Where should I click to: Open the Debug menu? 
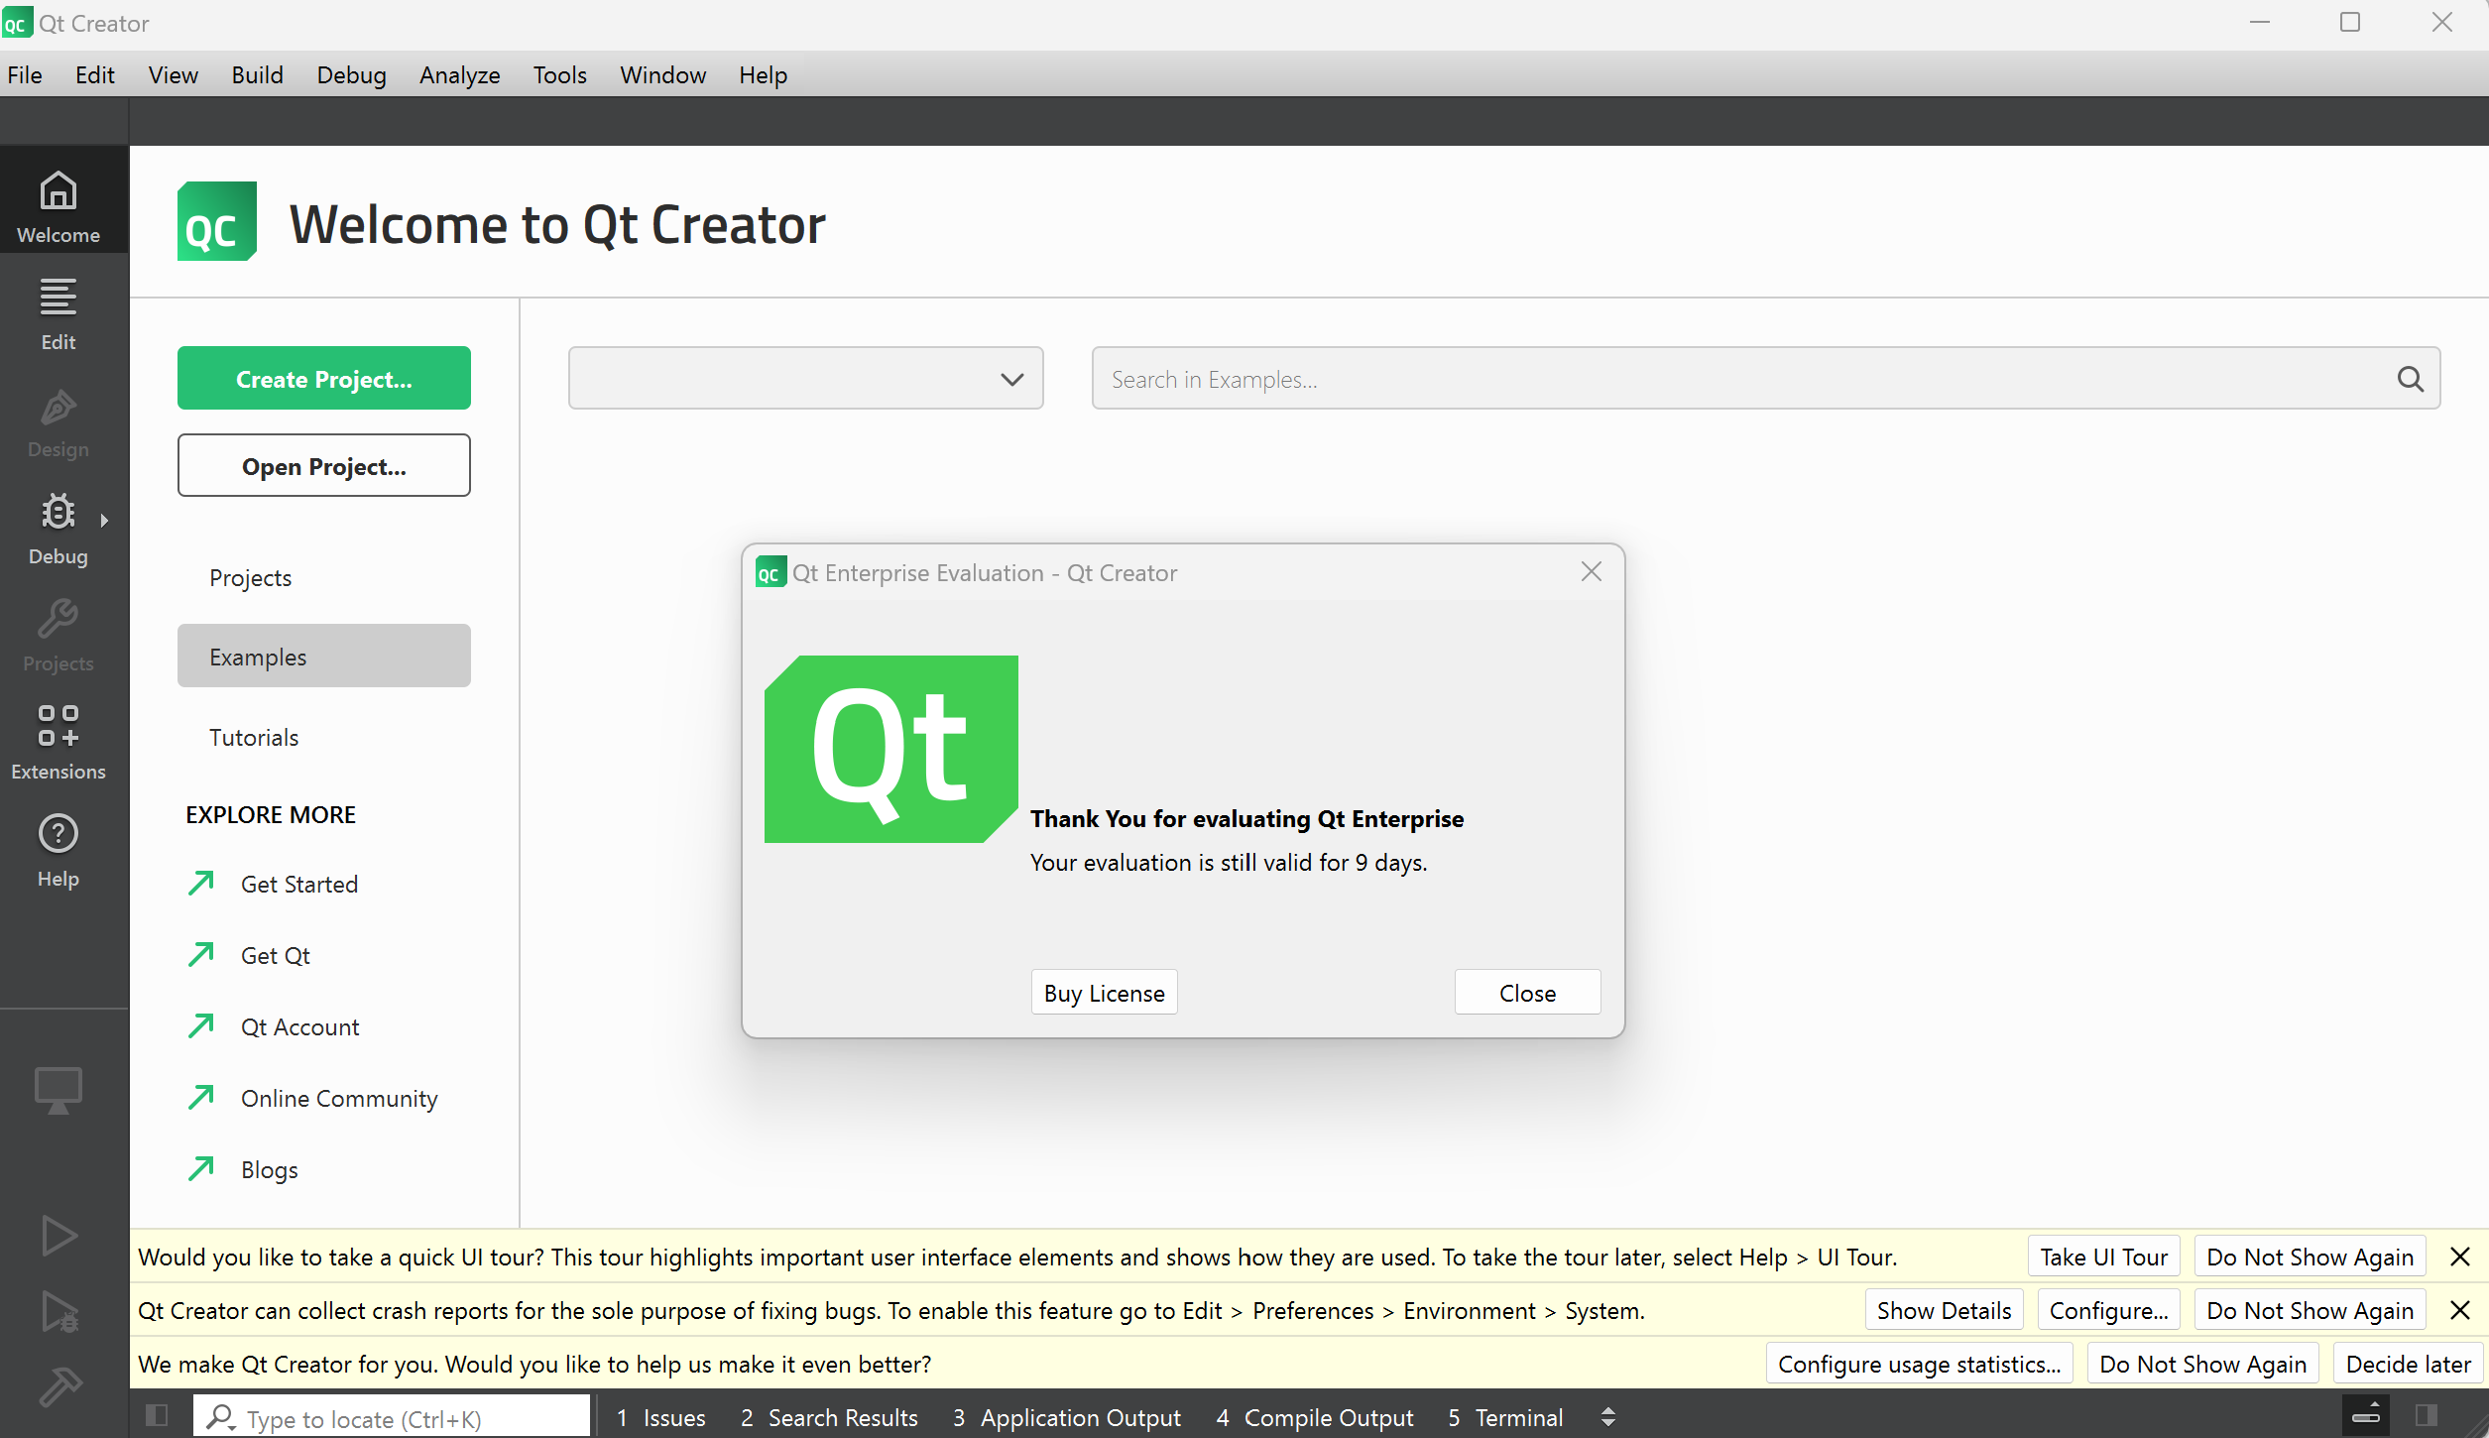coord(352,74)
